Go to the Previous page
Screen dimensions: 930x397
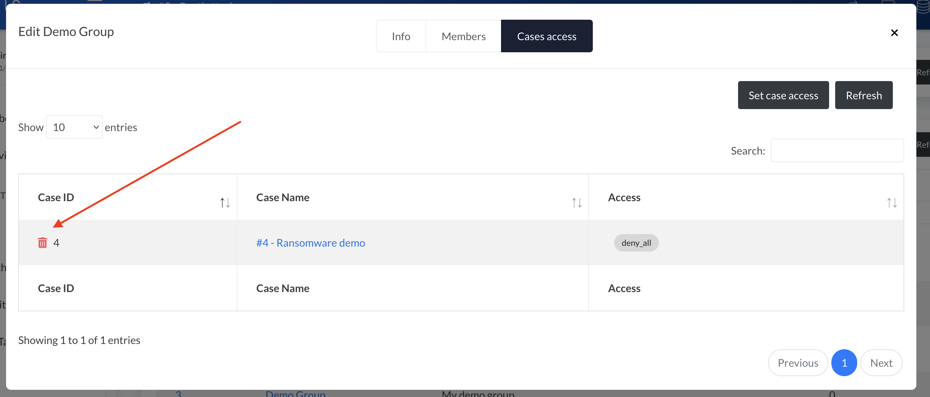coord(798,363)
